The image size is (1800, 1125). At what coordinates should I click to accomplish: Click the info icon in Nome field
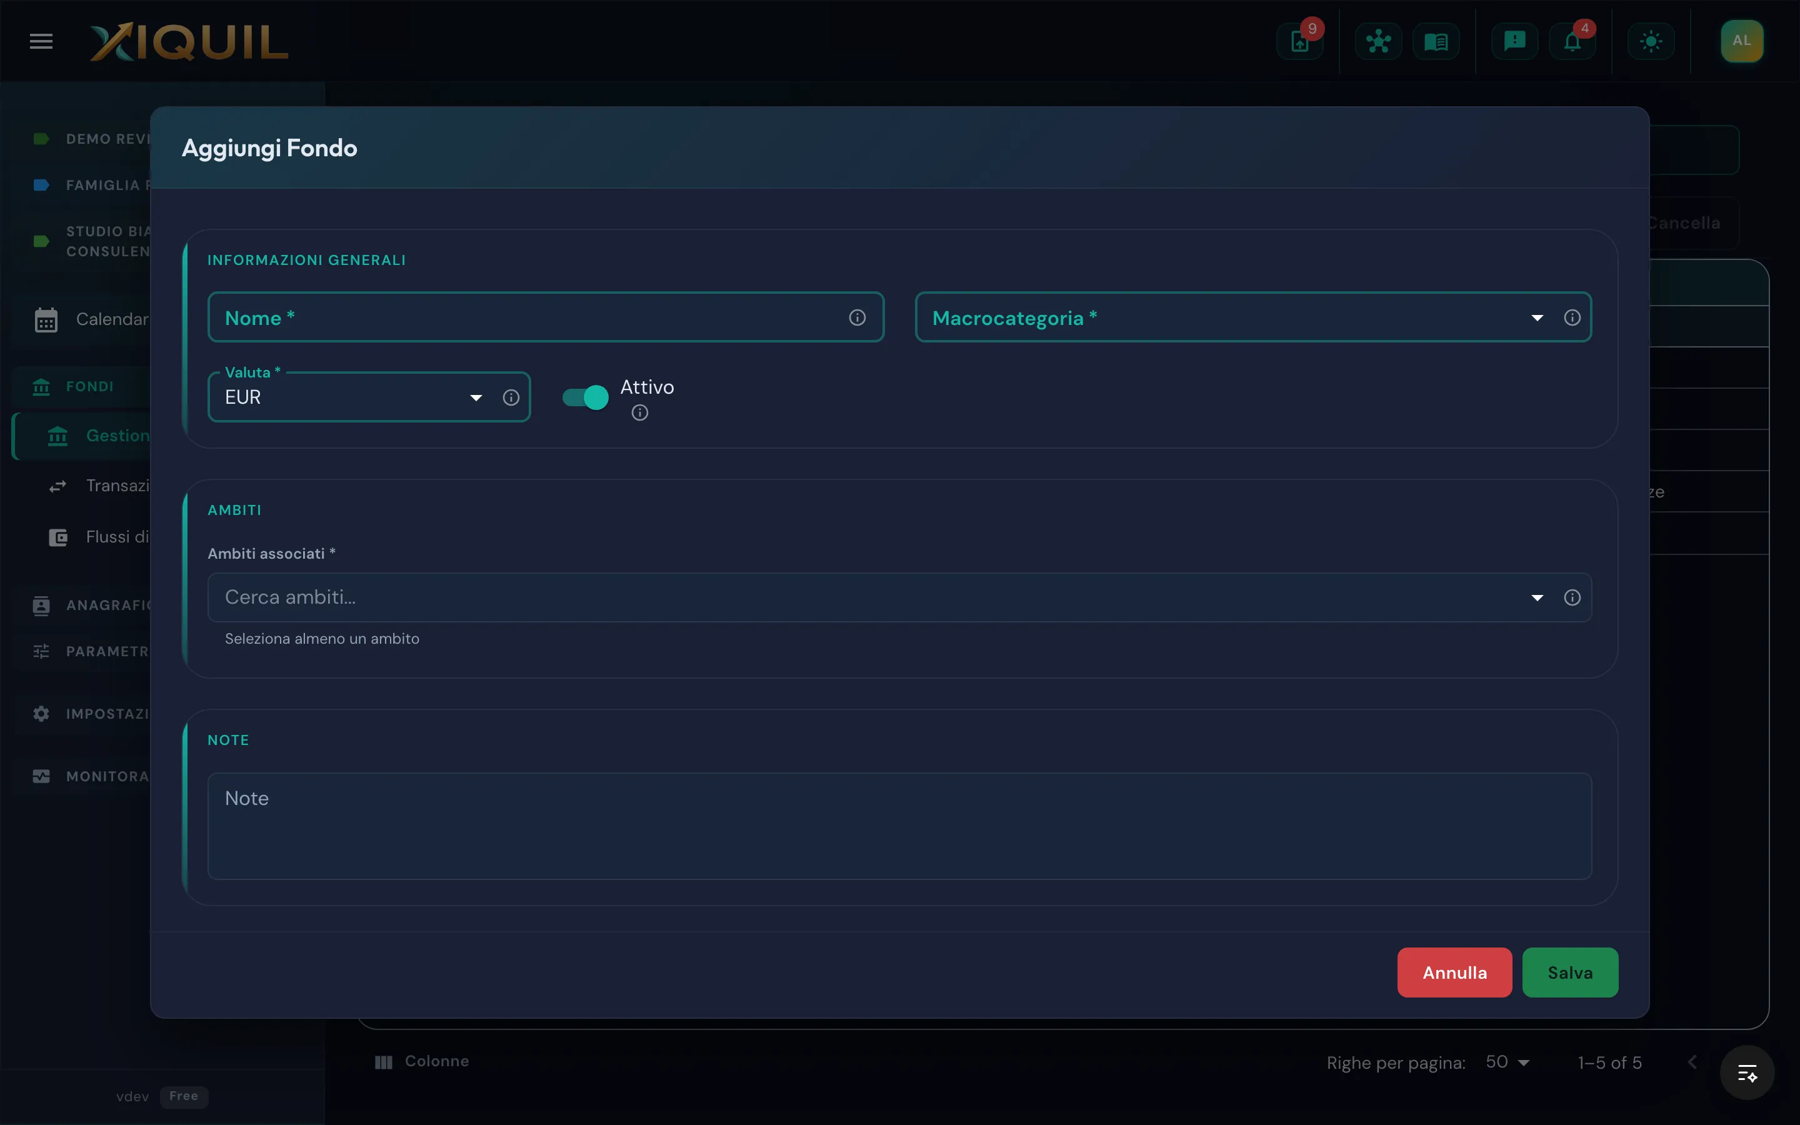coord(857,317)
